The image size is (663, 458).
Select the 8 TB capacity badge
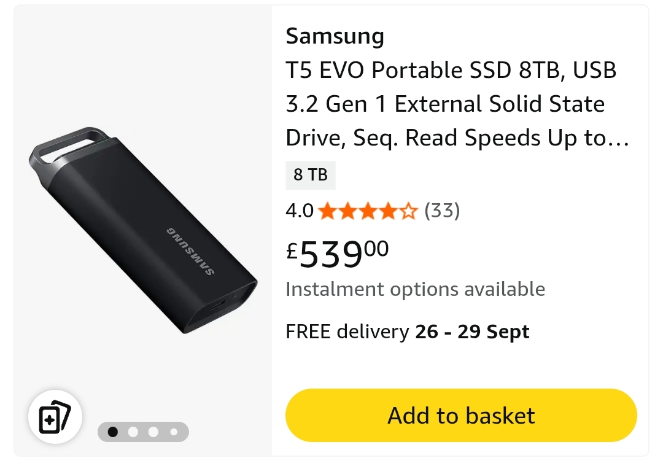tap(311, 175)
